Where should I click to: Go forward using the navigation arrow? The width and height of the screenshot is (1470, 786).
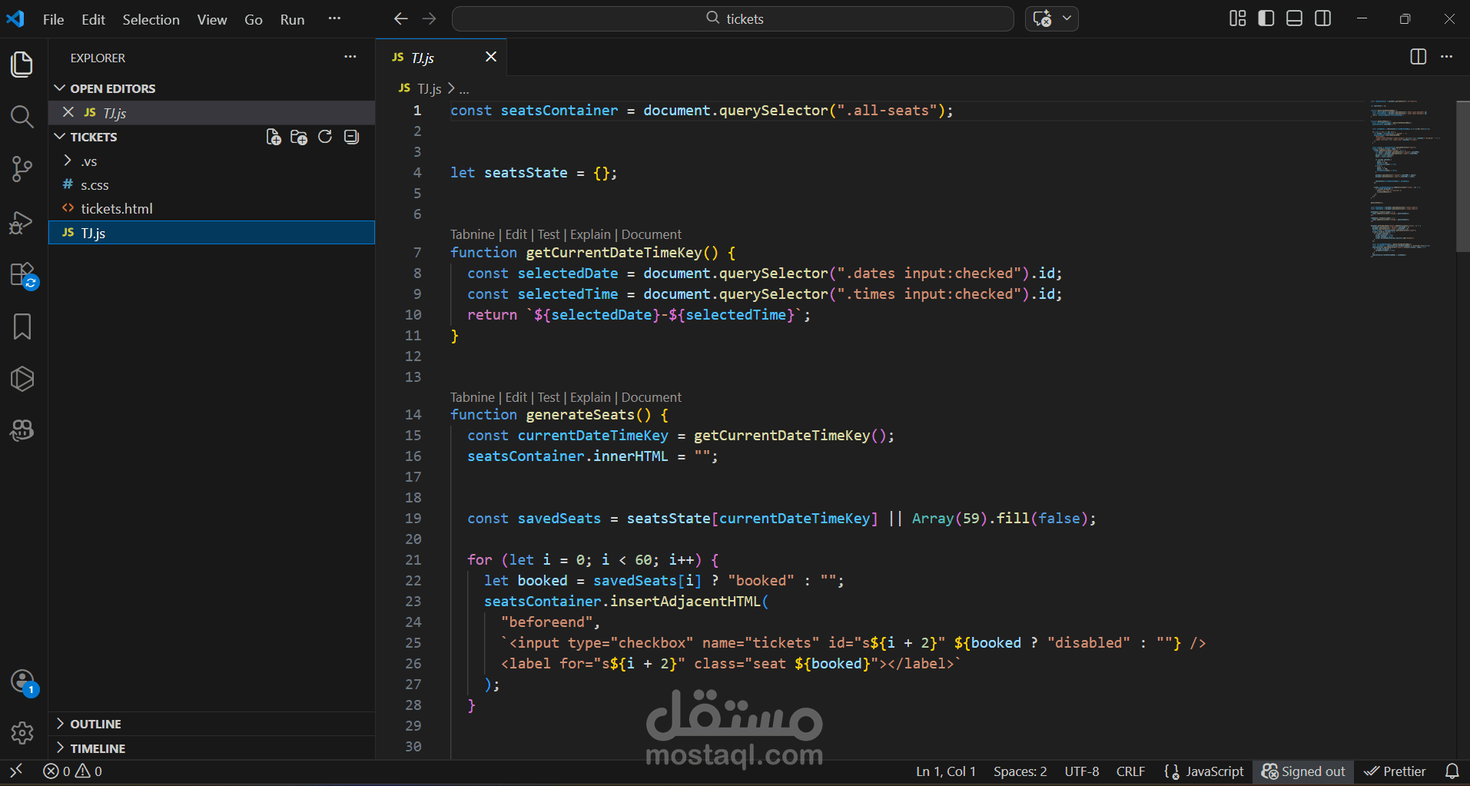tap(429, 18)
